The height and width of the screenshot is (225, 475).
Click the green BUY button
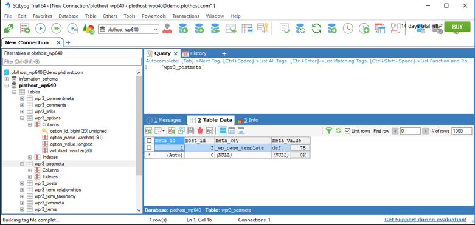point(457,27)
